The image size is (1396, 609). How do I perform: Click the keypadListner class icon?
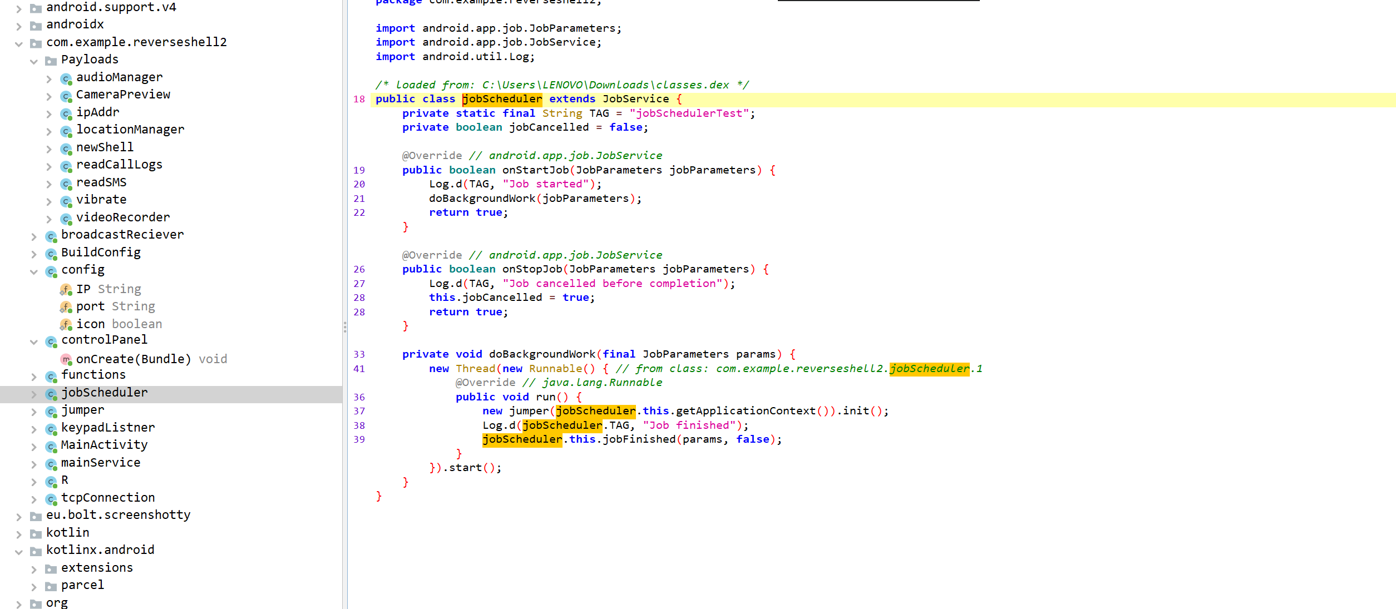click(x=51, y=429)
